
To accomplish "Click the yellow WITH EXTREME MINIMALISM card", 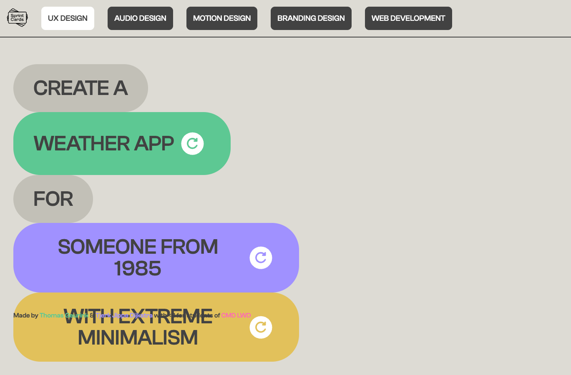I will coord(138,338).
